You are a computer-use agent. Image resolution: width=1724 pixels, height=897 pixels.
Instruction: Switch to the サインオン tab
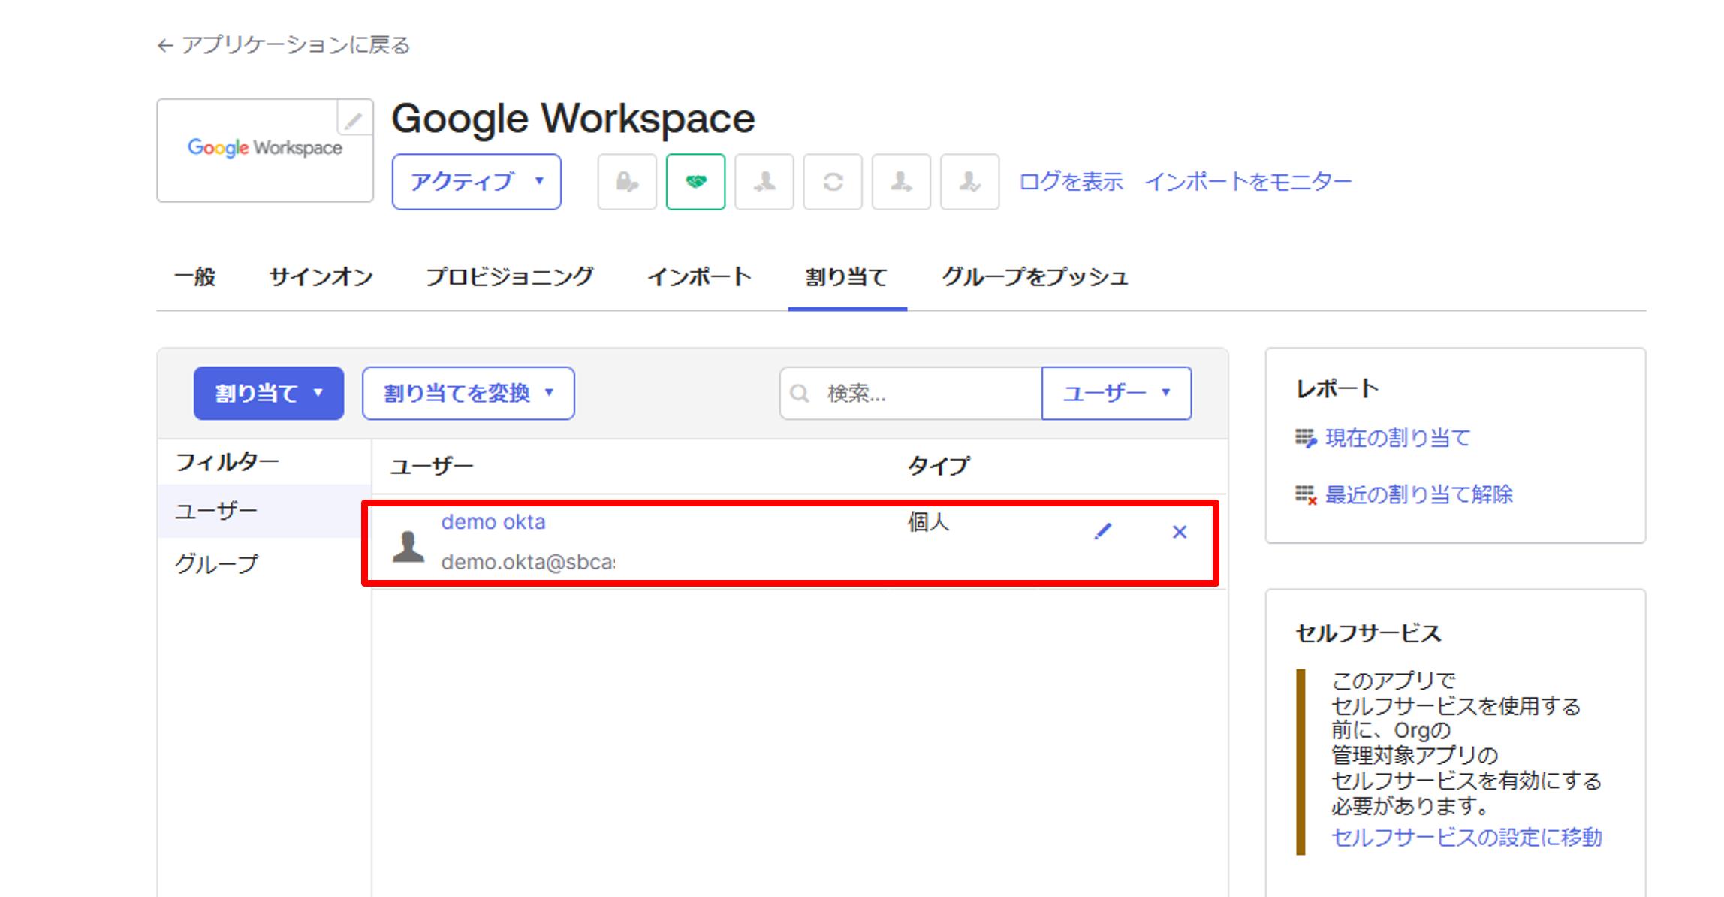tap(321, 277)
